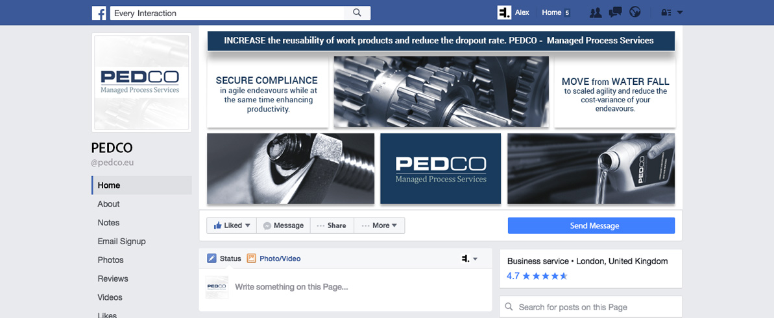Viewport: 774px width, 318px height.
Task: Open post-as identity selector dropdown
Action: pos(470,258)
